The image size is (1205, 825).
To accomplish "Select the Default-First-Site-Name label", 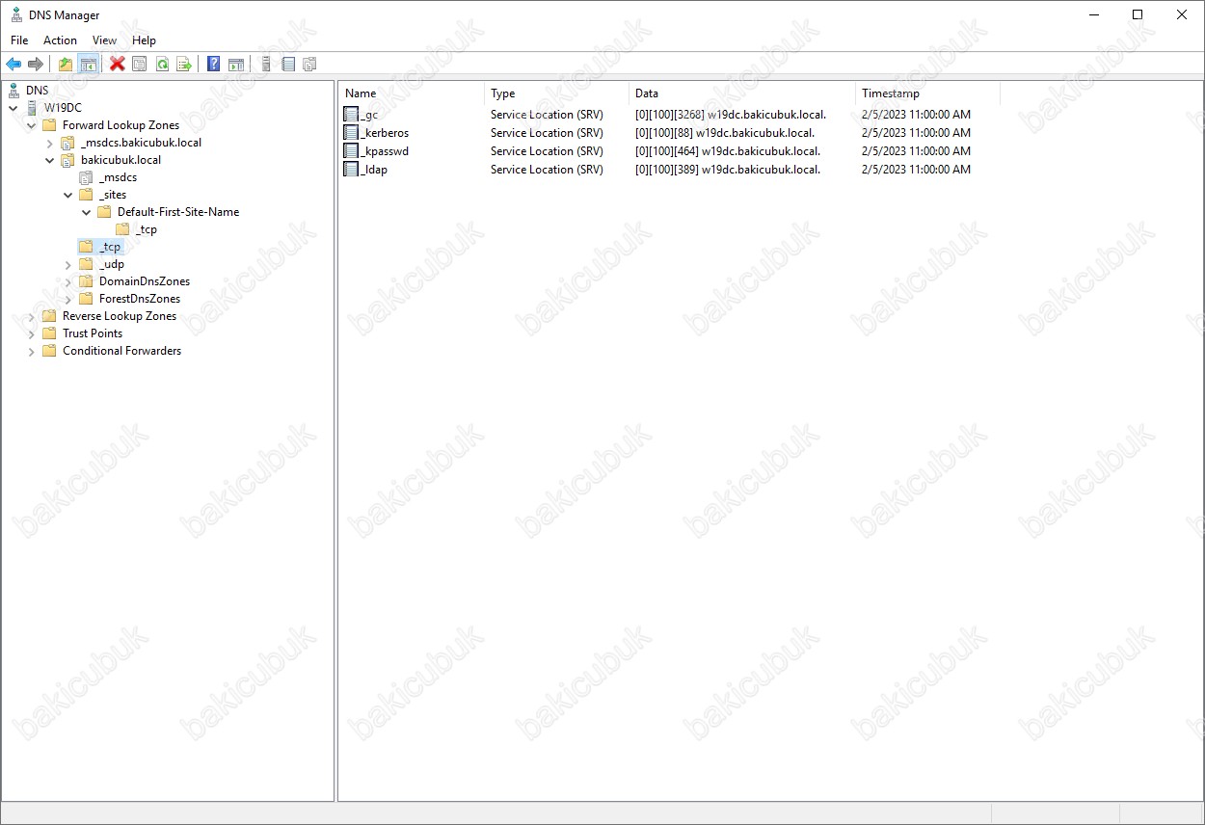I will tap(178, 212).
